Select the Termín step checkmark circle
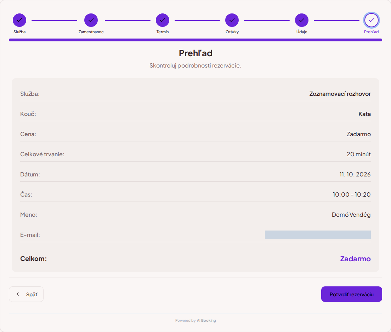391x332 pixels. (163, 20)
